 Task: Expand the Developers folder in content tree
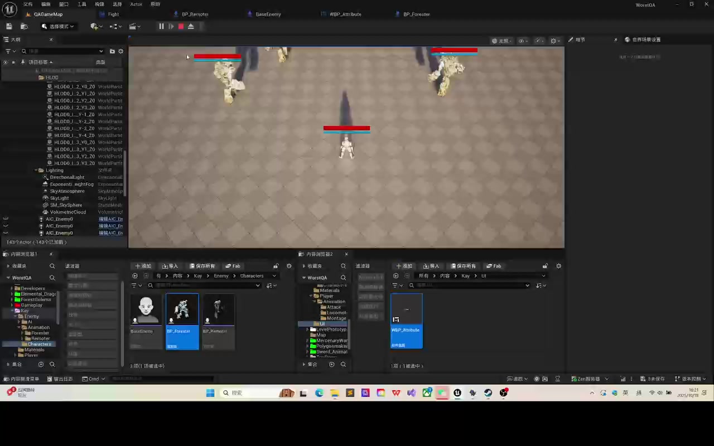[x=12, y=288]
